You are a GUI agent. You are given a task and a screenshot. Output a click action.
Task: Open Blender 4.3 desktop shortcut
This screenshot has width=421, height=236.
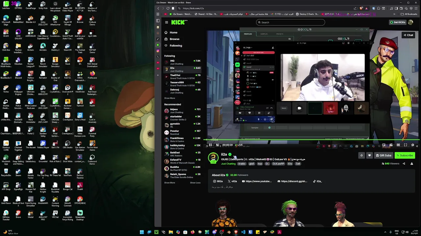click(x=31, y=19)
